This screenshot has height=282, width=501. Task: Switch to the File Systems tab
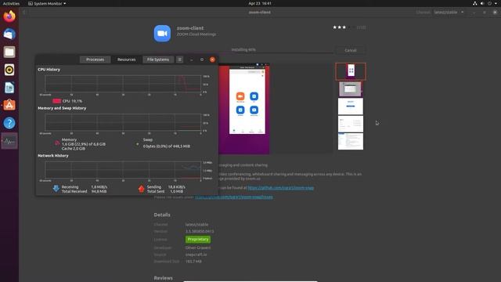click(x=158, y=60)
